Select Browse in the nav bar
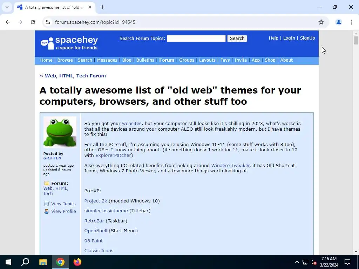This screenshot has width=359, height=269. click(65, 60)
